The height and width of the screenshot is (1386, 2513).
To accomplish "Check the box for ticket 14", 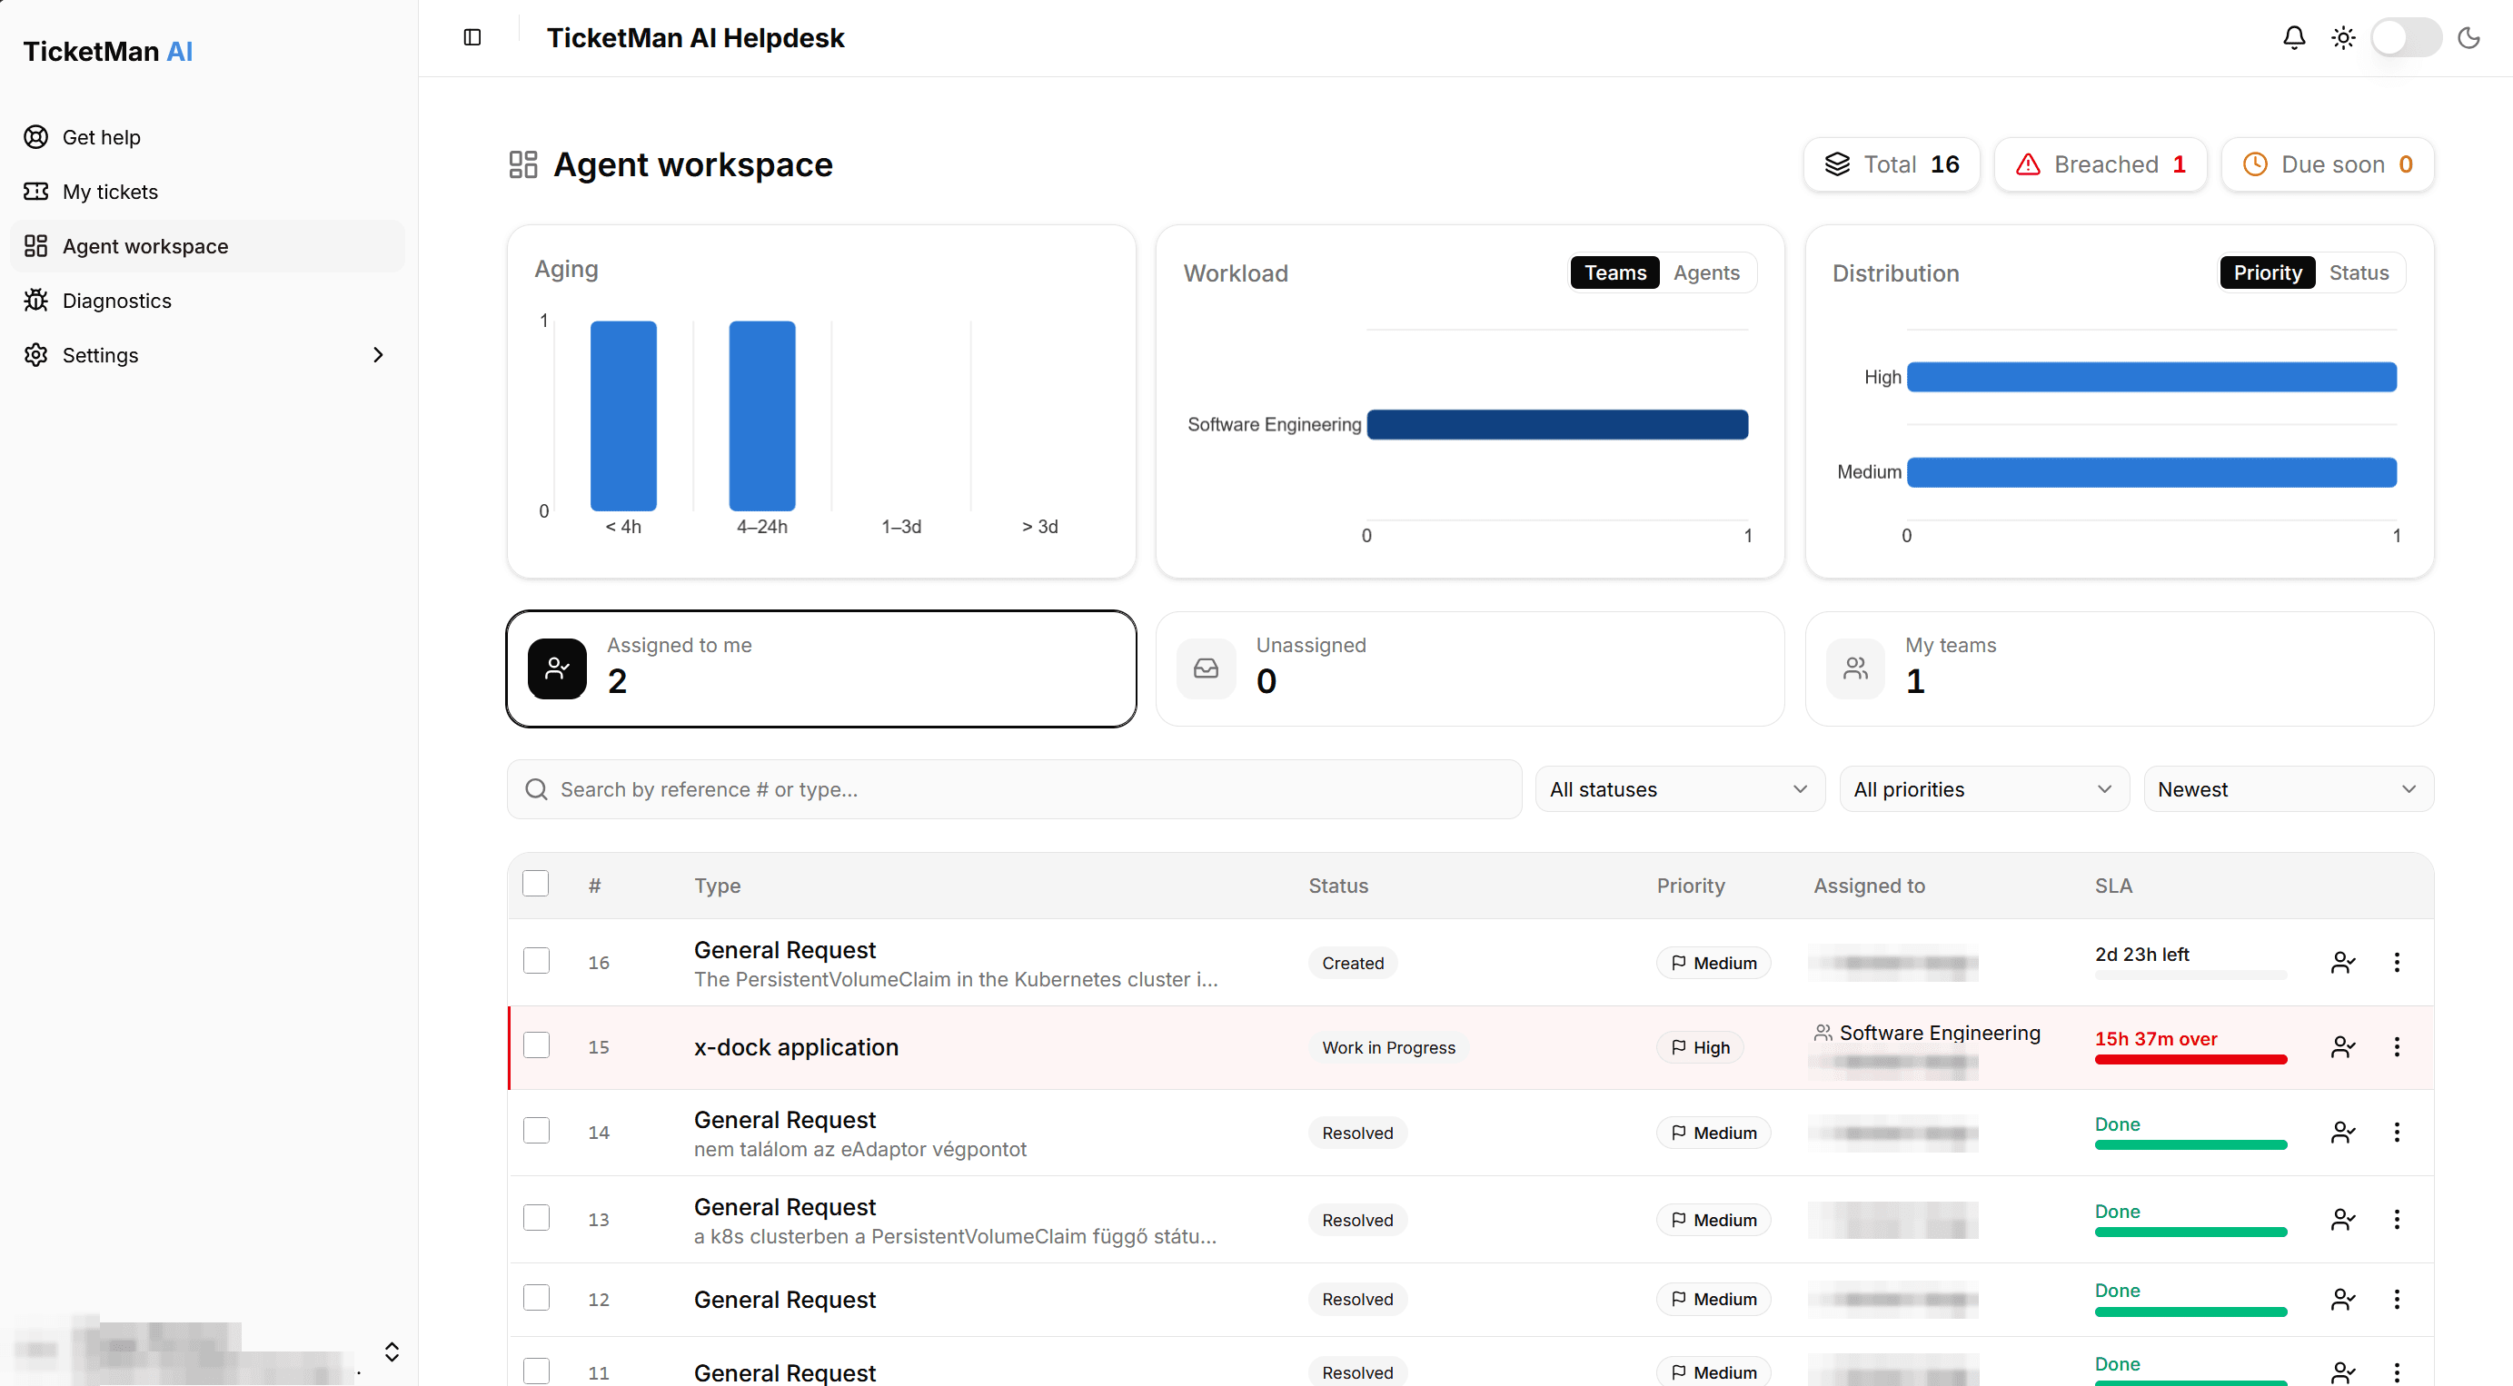I will pos(535,1131).
